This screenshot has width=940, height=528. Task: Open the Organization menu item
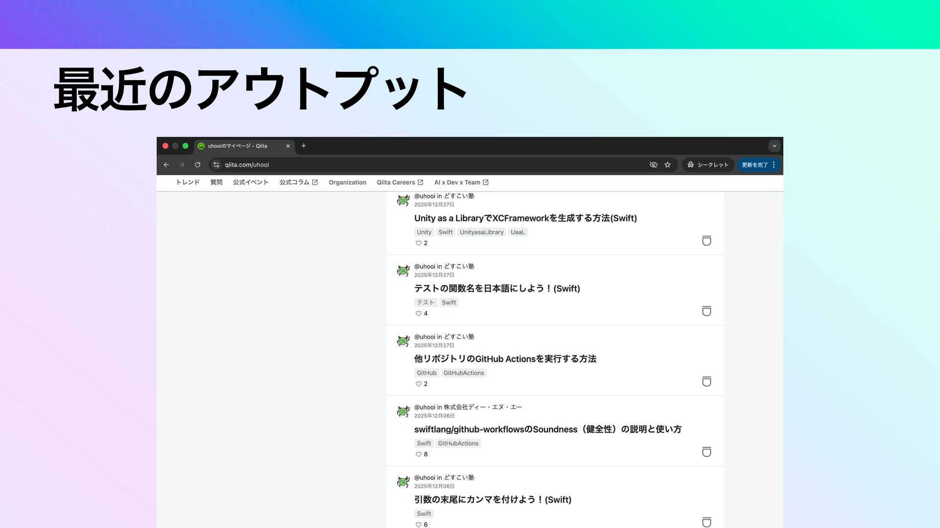click(347, 182)
